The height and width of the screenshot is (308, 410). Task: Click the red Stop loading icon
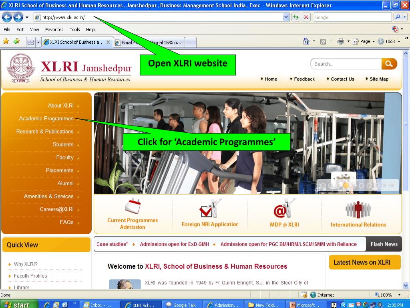[306, 17]
